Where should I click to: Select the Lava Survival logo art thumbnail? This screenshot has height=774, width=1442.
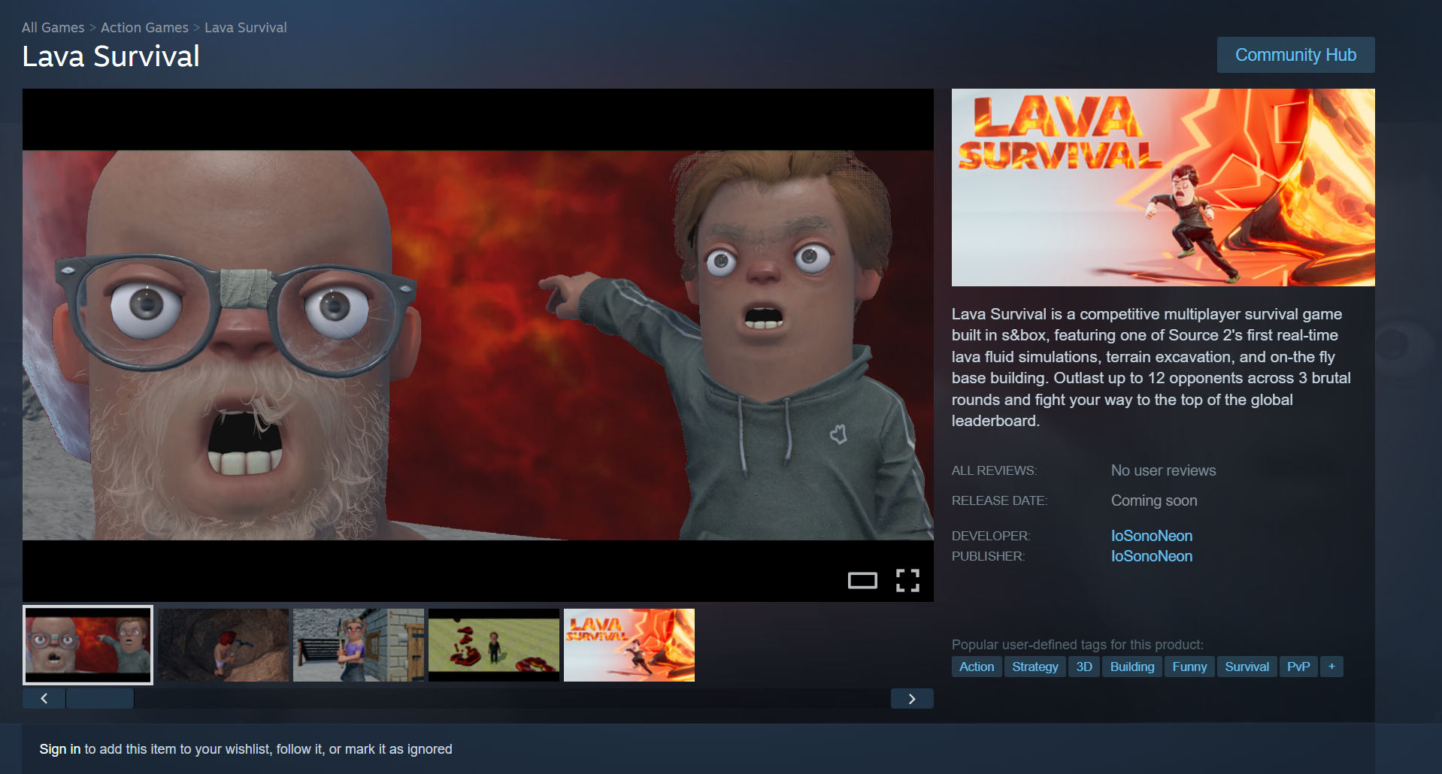(x=629, y=646)
